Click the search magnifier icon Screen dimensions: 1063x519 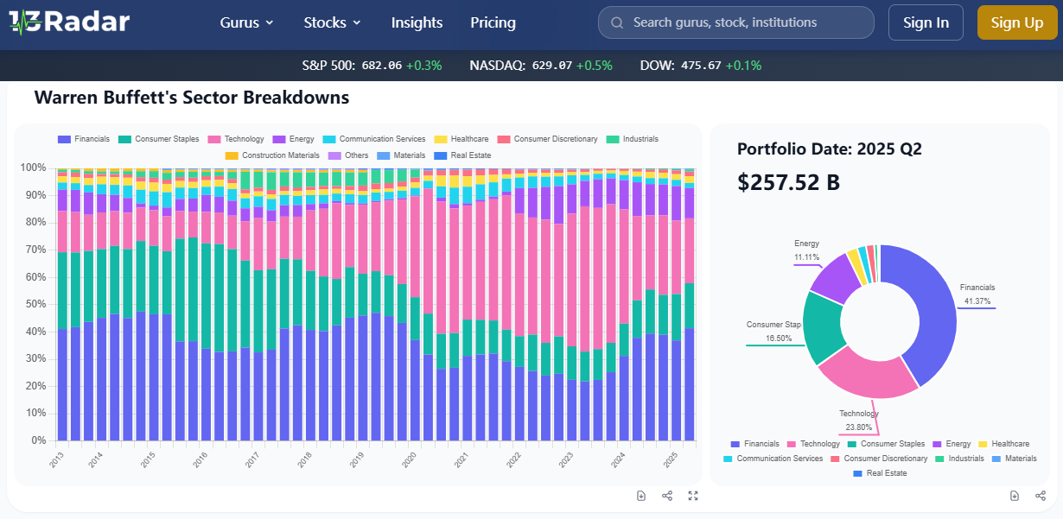tap(617, 22)
